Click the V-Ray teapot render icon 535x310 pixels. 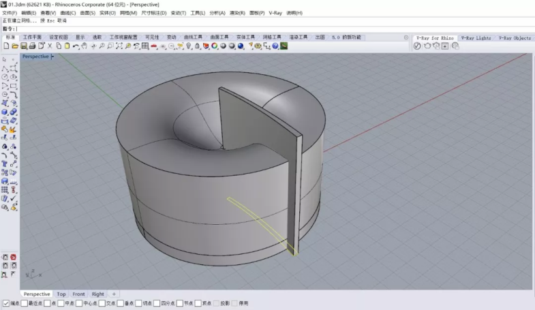click(427, 46)
